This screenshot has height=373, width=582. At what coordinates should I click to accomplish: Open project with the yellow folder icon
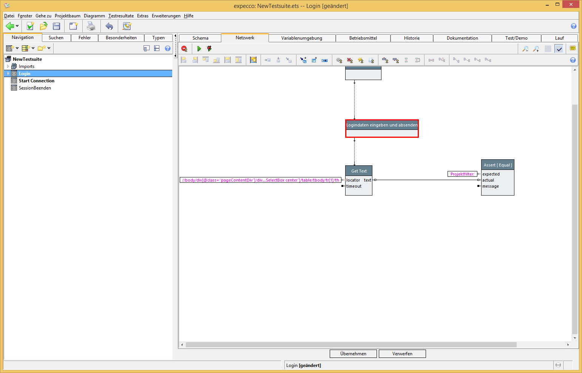tap(43, 26)
